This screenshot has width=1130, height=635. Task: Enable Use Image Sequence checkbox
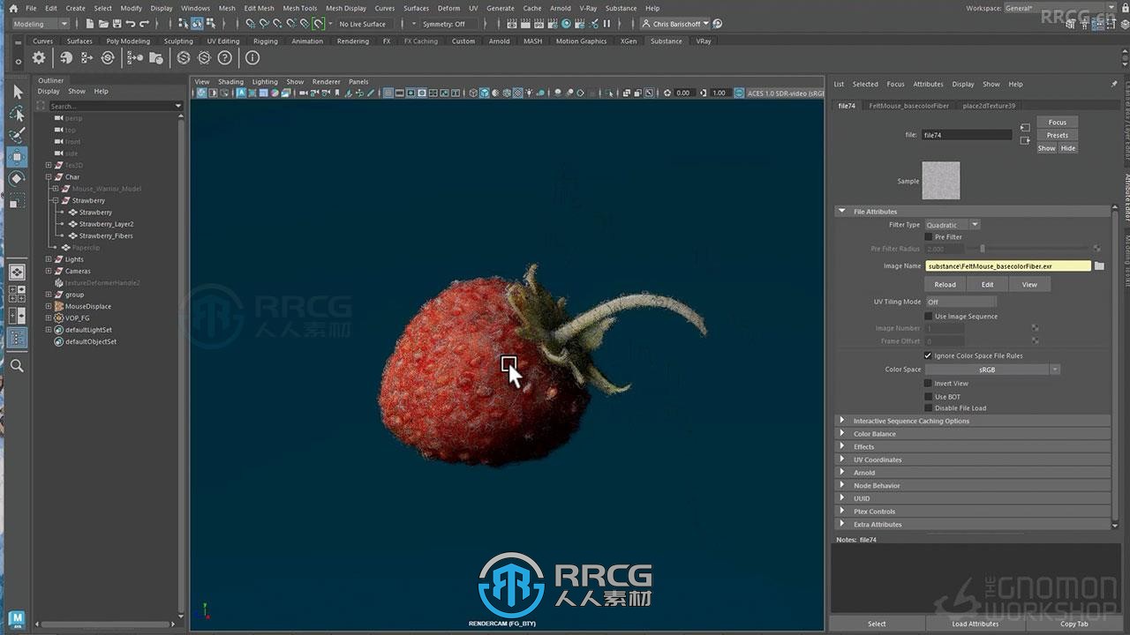(x=928, y=316)
